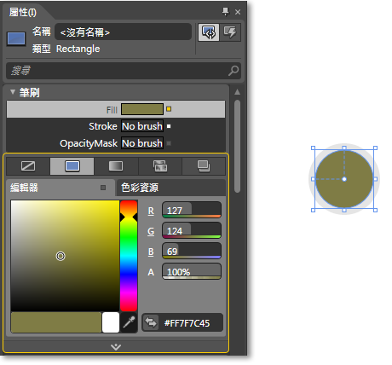Screen dimensions: 392x365
Task: Click the search magnifier icon
Action: [233, 71]
